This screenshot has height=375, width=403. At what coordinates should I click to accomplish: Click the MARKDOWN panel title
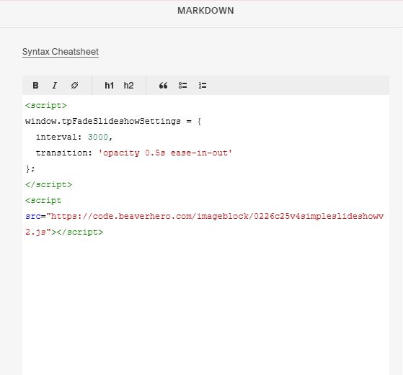pos(205,11)
